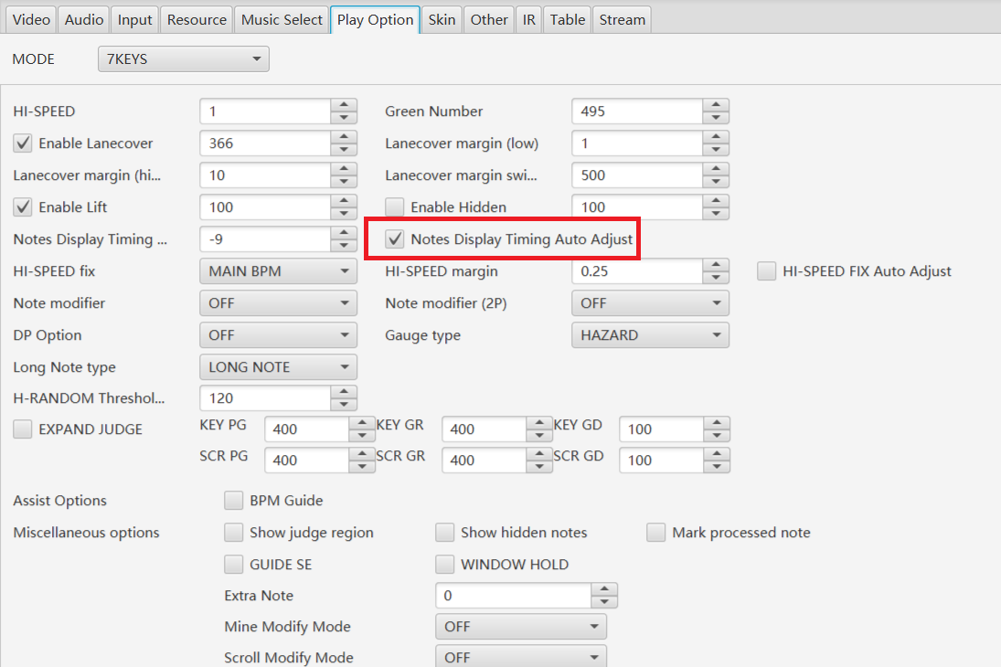Enable BPM Guide assist option
1001x667 pixels.
pos(234,501)
